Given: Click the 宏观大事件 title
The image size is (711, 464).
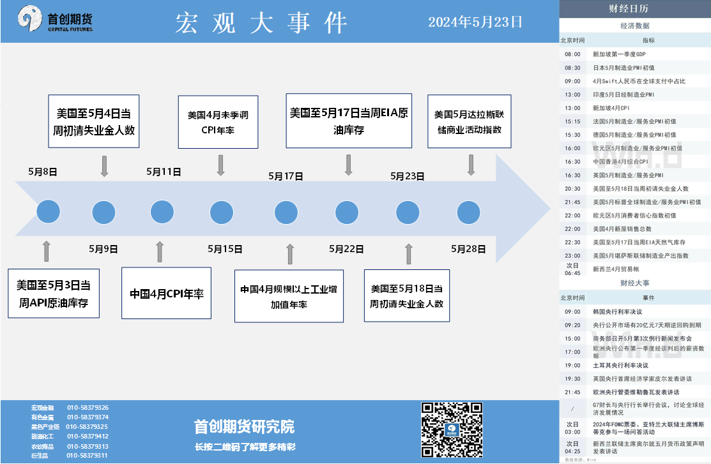Looking at the screenshot, I should pos(262,22).
